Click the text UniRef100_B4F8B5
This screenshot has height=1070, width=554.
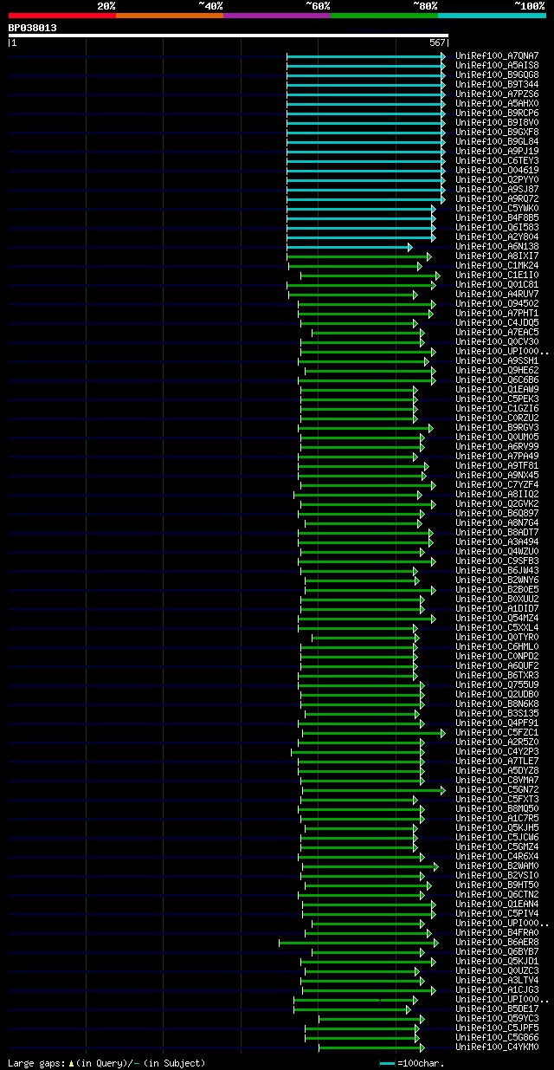497,217
